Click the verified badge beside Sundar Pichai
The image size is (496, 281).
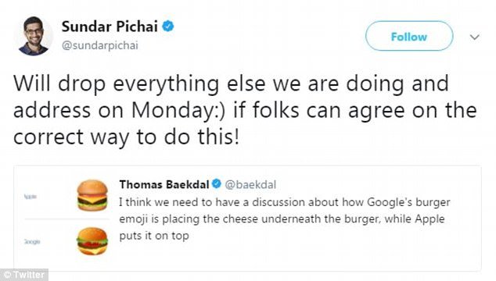pyautogui.click(x=168, y=27)
